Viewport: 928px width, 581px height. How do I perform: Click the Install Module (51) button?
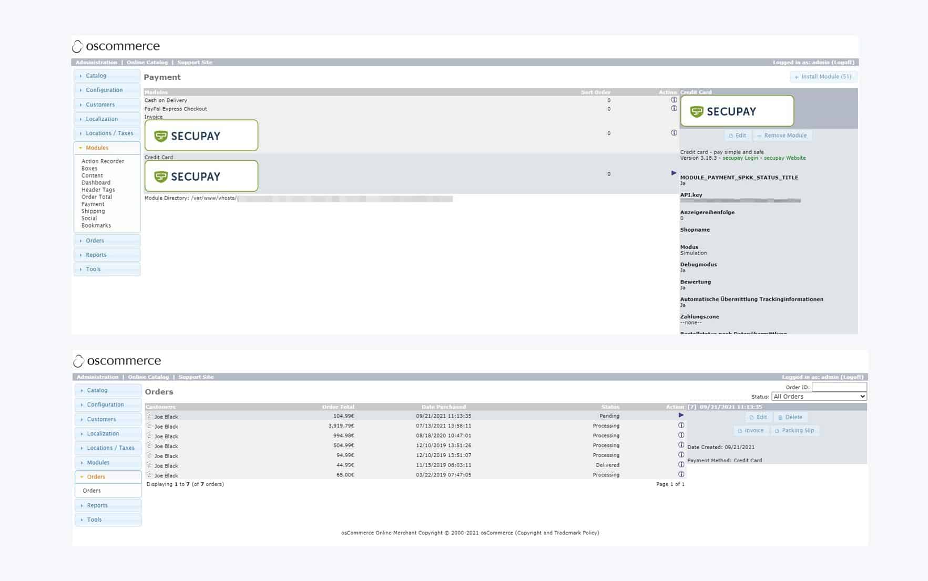click(x=823, y=76)
